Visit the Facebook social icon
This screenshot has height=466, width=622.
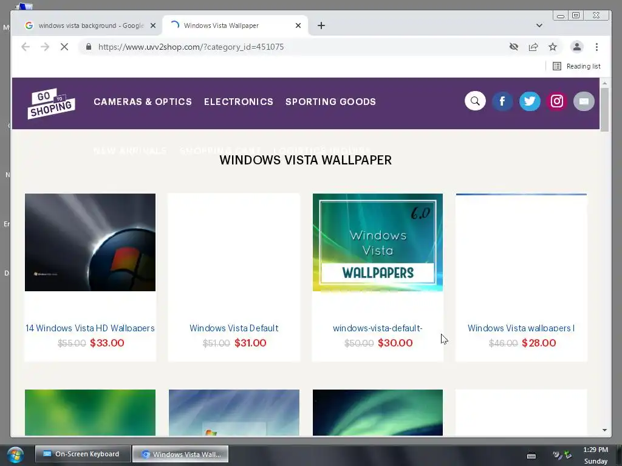[x=502, y=101]
